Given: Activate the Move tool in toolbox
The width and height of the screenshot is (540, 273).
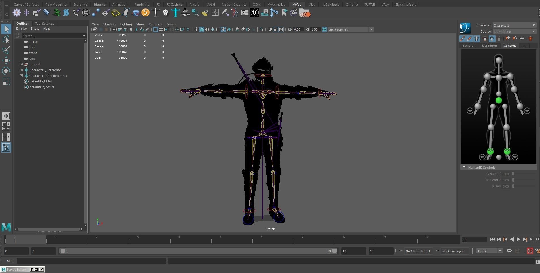Looking at the screenshot, I should [x=6, y=60].
